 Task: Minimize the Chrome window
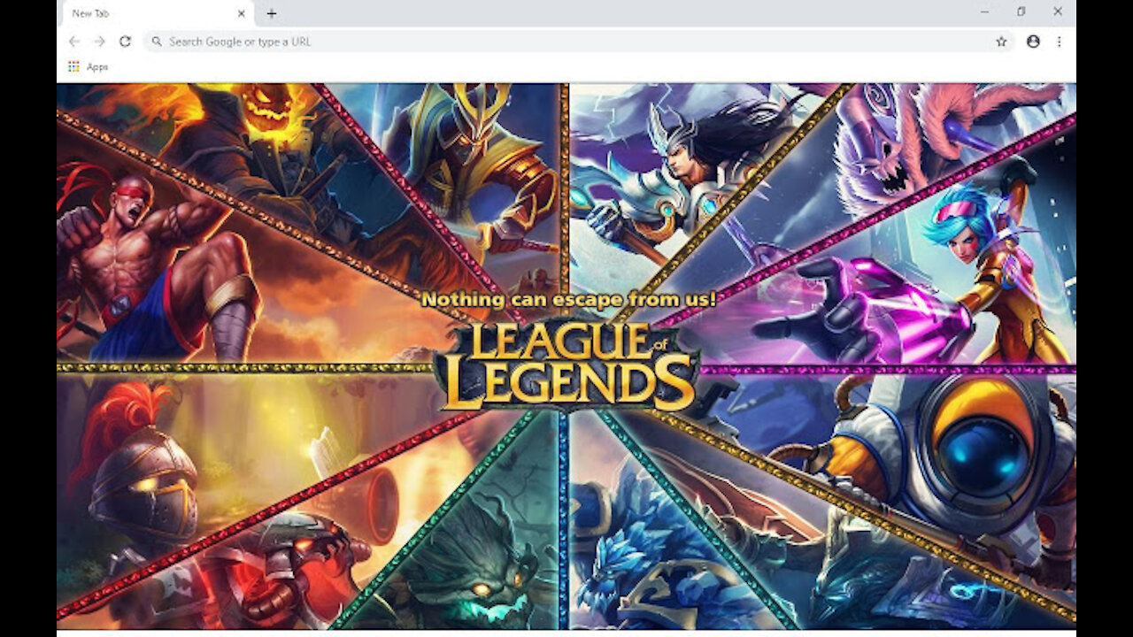[985, 12]
